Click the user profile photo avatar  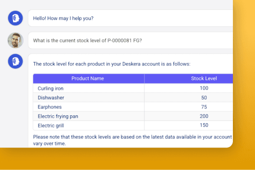point(15,40)
